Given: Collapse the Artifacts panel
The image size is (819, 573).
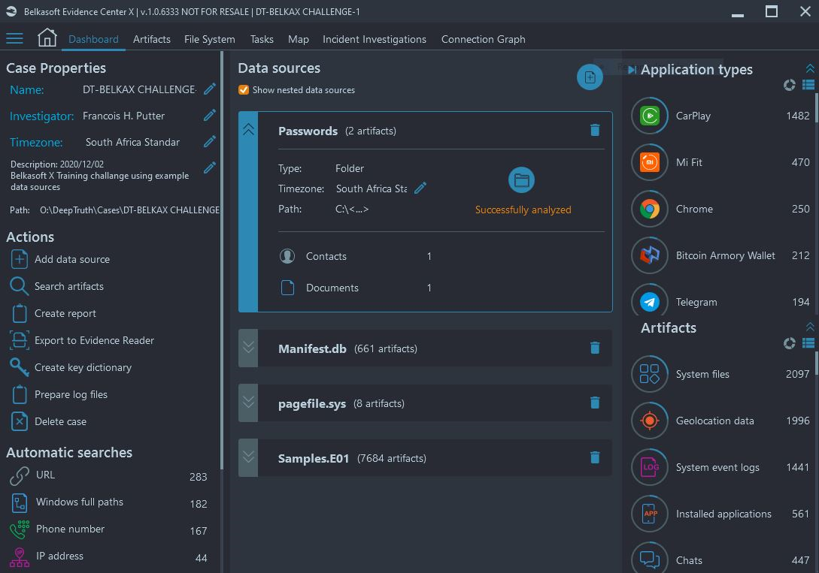Looking at the screenshot, I should click(810, 327).
